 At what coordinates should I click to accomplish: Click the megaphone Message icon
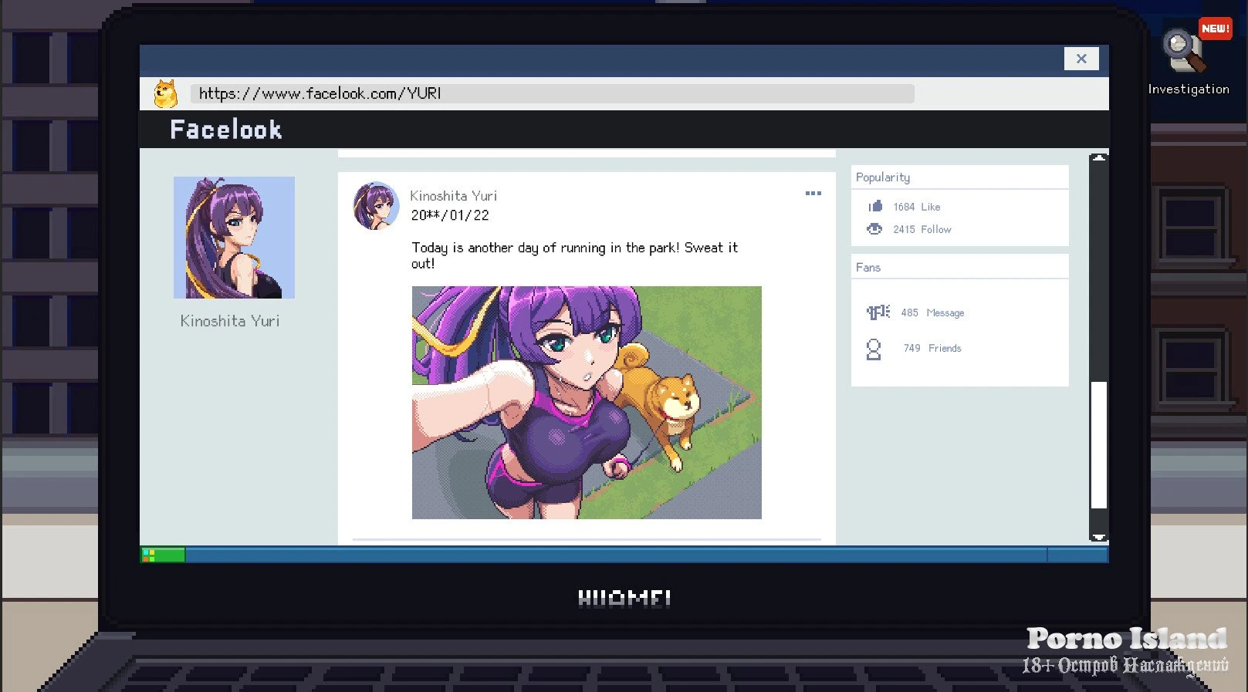878,312
